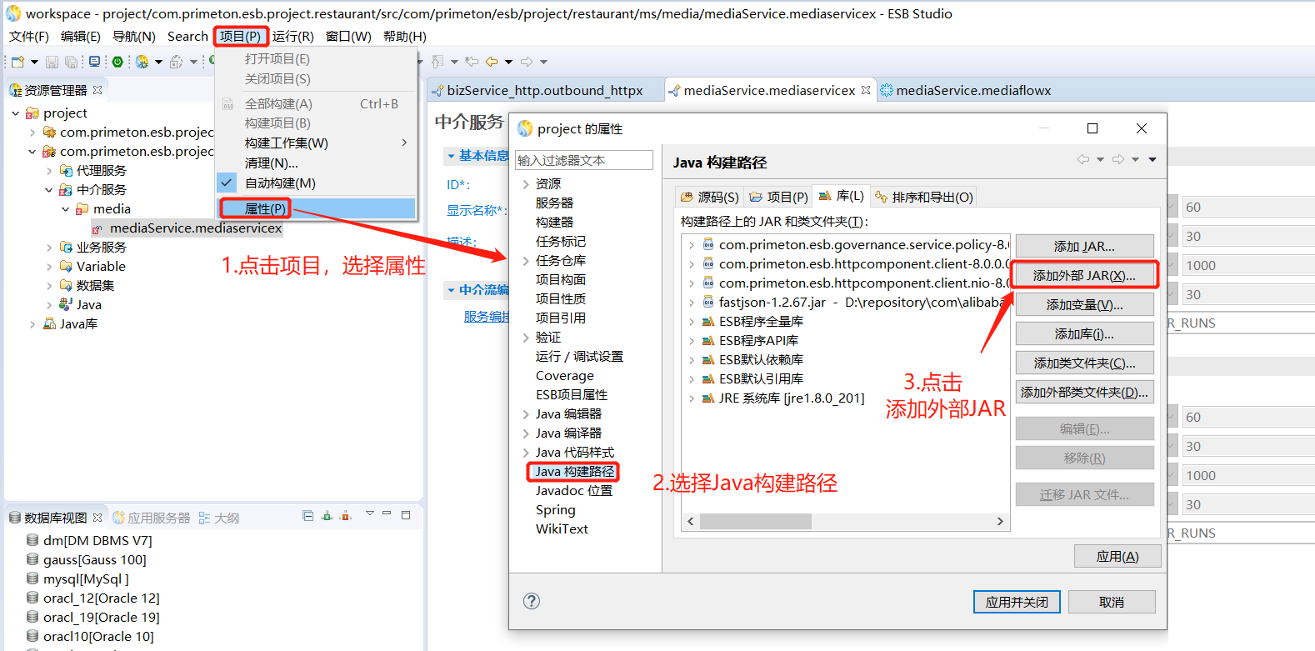
Task: Close the mediaService.mediaservicex editor tab
Action: (866, 90)
